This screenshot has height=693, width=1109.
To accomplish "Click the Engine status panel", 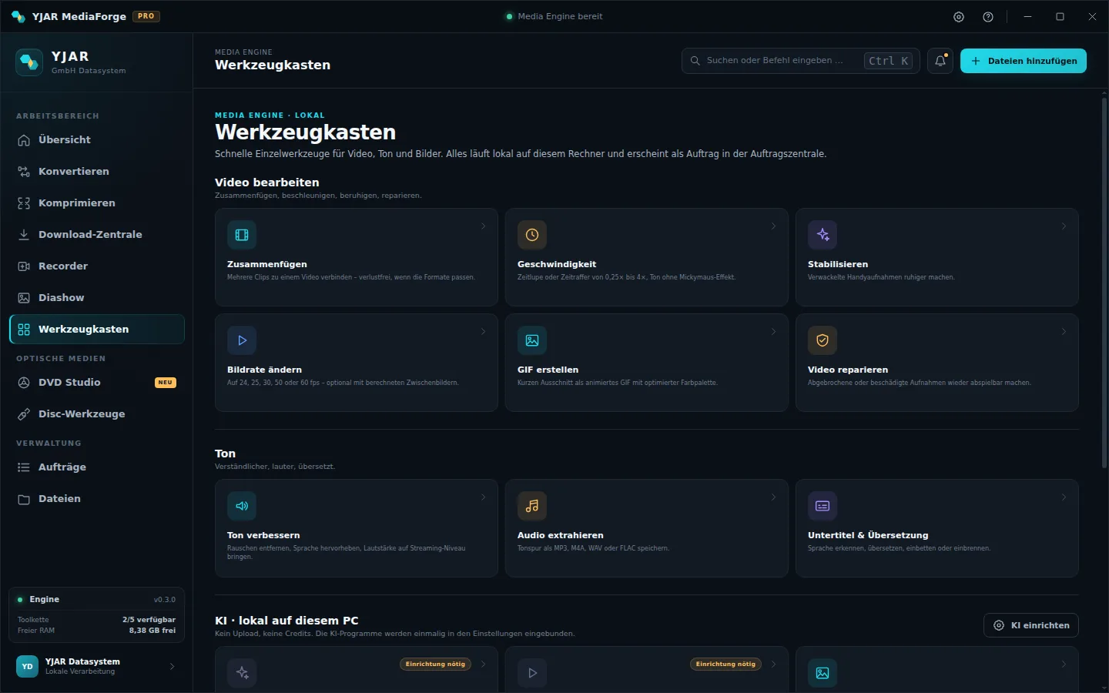I will point(96,614).
